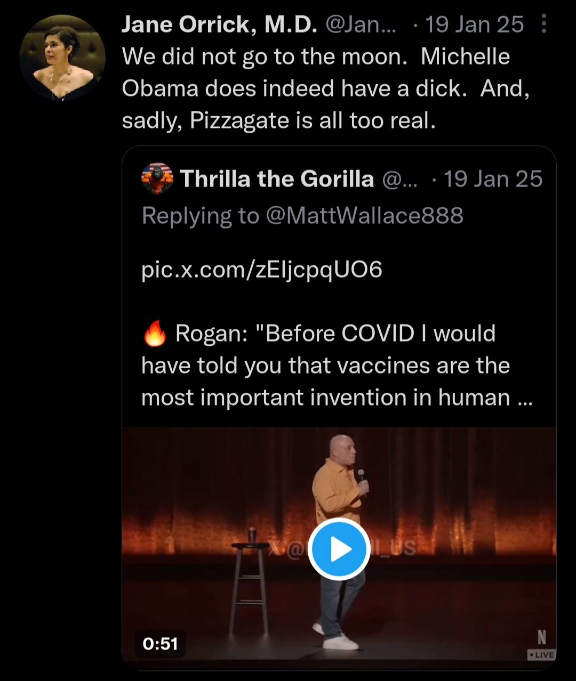Click the 0:51 video duration badge
The height and width of the screenshot is (681, 576).
coord(160,643)
